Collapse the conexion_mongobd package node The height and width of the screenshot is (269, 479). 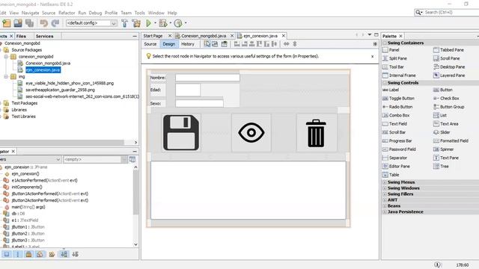point(6,57)
